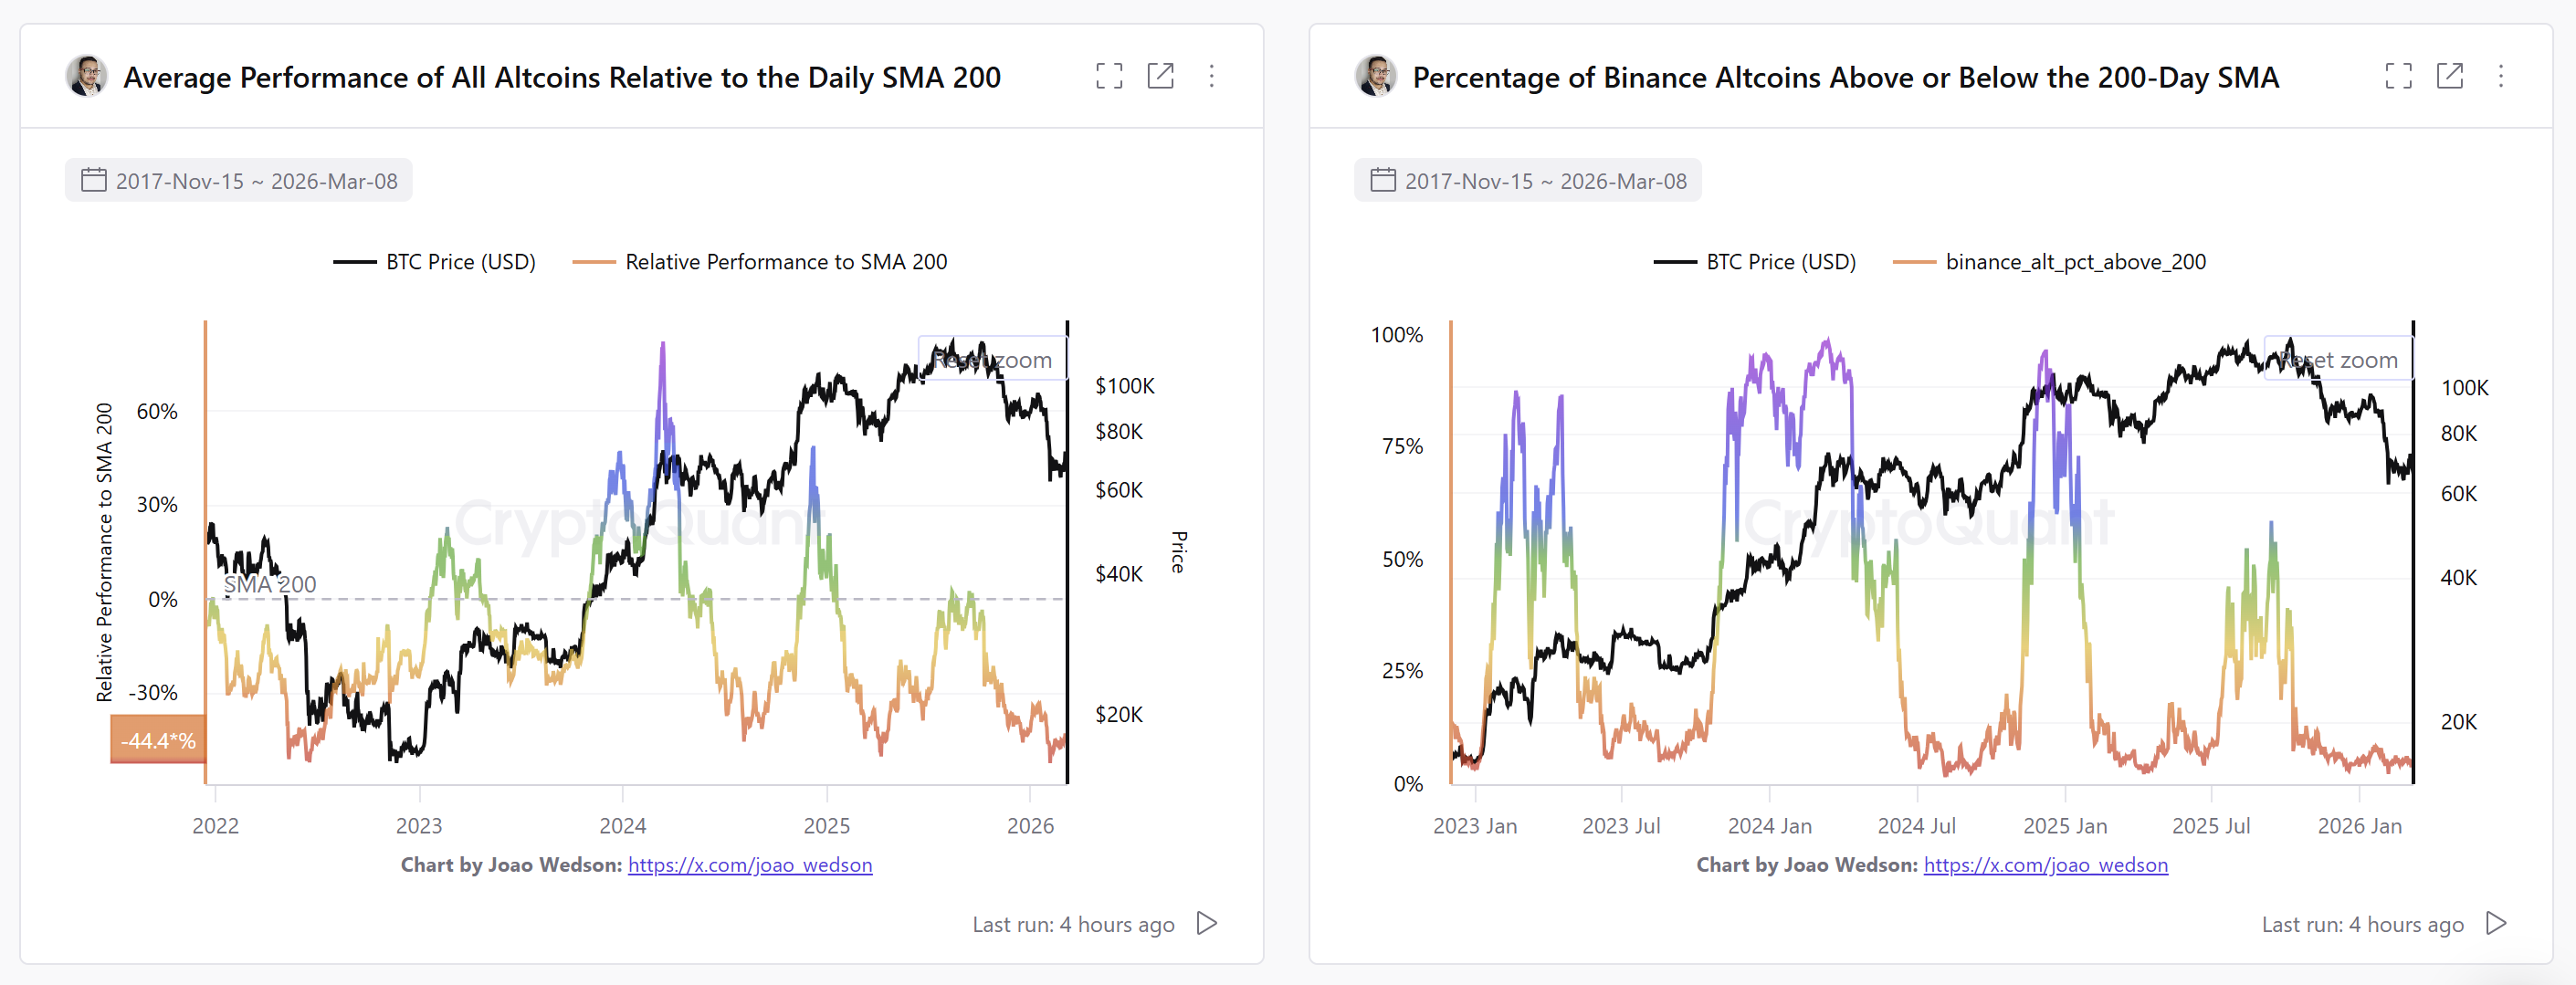Click Reset zoom on the right chart
The image size is (2576, 985).
pos(2339,359)
